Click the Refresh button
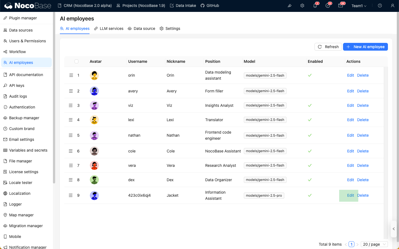 pos(328,47)
